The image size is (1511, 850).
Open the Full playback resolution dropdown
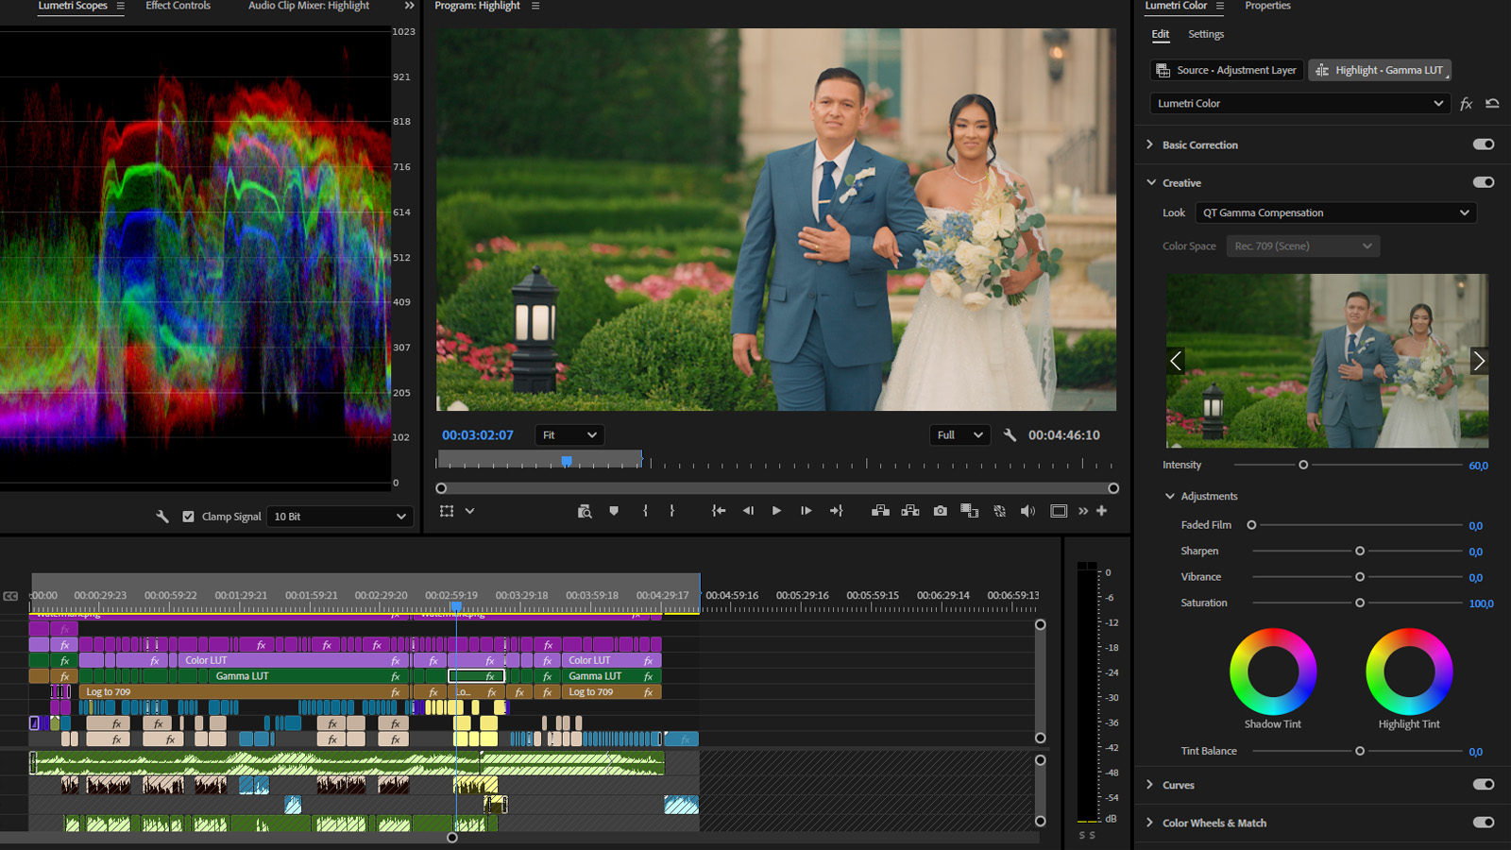(959, 435)
